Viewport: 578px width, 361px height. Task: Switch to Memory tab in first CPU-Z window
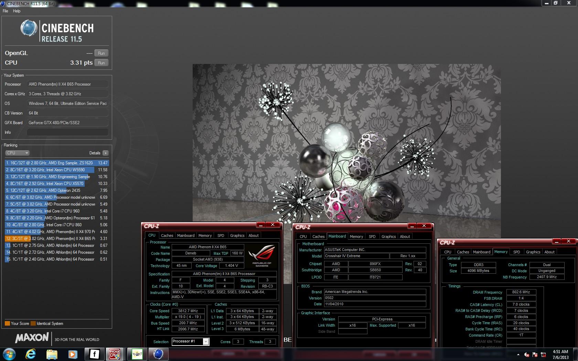[205, 236]
